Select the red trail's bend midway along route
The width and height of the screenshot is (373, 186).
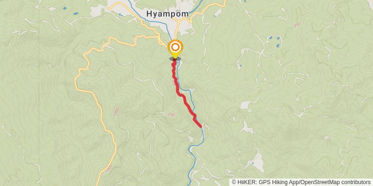click(182, 95)
